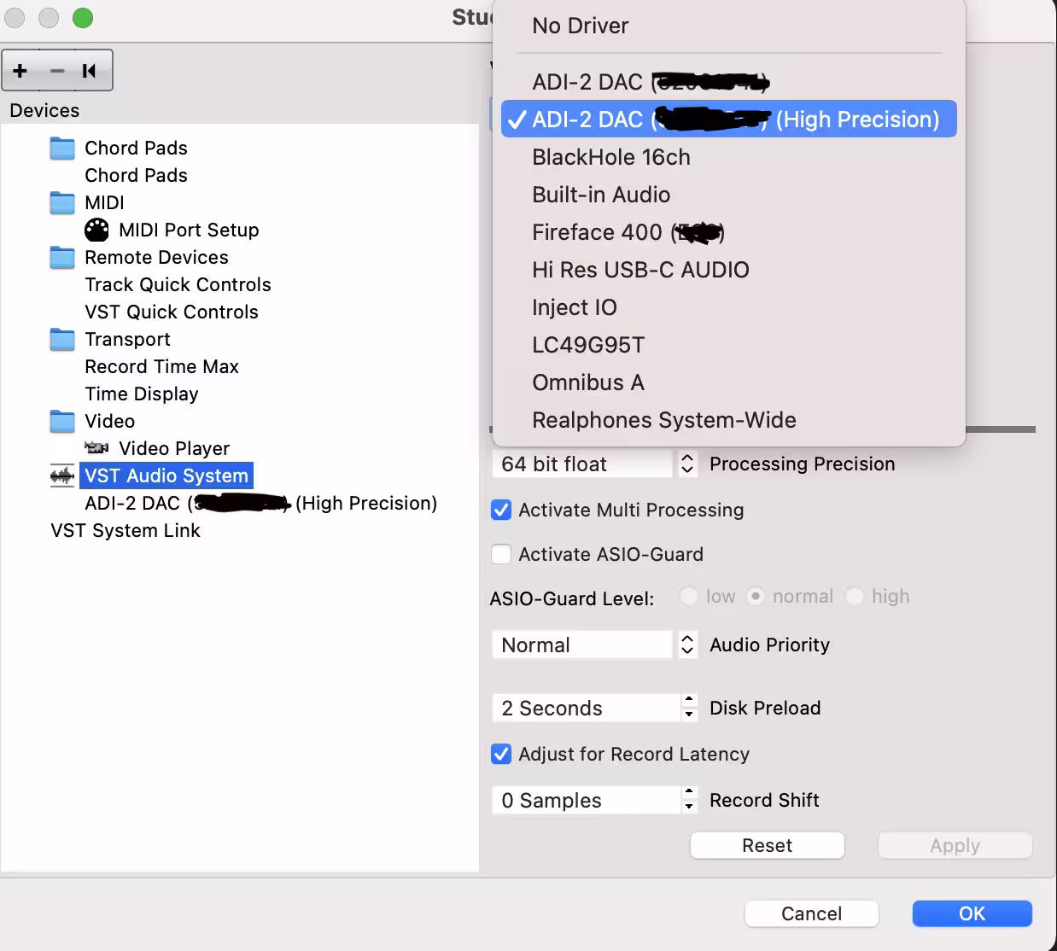Enable Activate ASIO-Guard checkbox
This screenshot has height=951, width=1057.
click(501, 554)
